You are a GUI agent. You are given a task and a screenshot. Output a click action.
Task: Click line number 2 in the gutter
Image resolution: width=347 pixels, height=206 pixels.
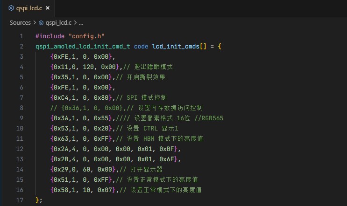(21, 46)
